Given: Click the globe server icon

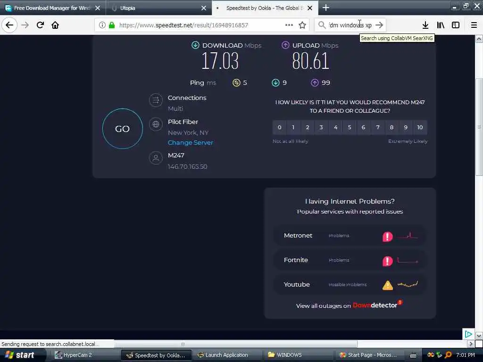Looking at the screenshot, I should coord(156,124).
